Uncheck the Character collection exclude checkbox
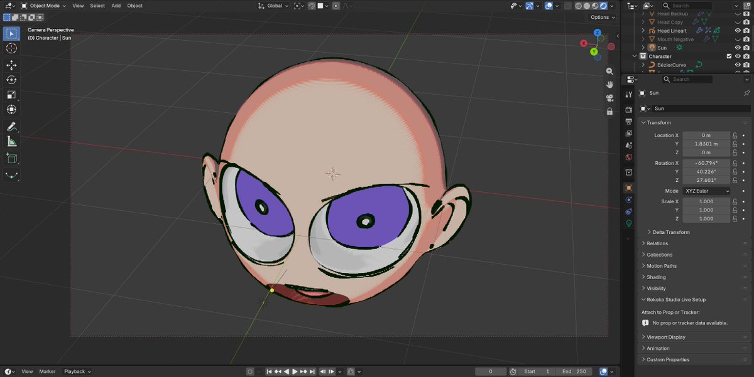This screenshot has height=377, width=754. pyautogui.click(x=729, y=56)
